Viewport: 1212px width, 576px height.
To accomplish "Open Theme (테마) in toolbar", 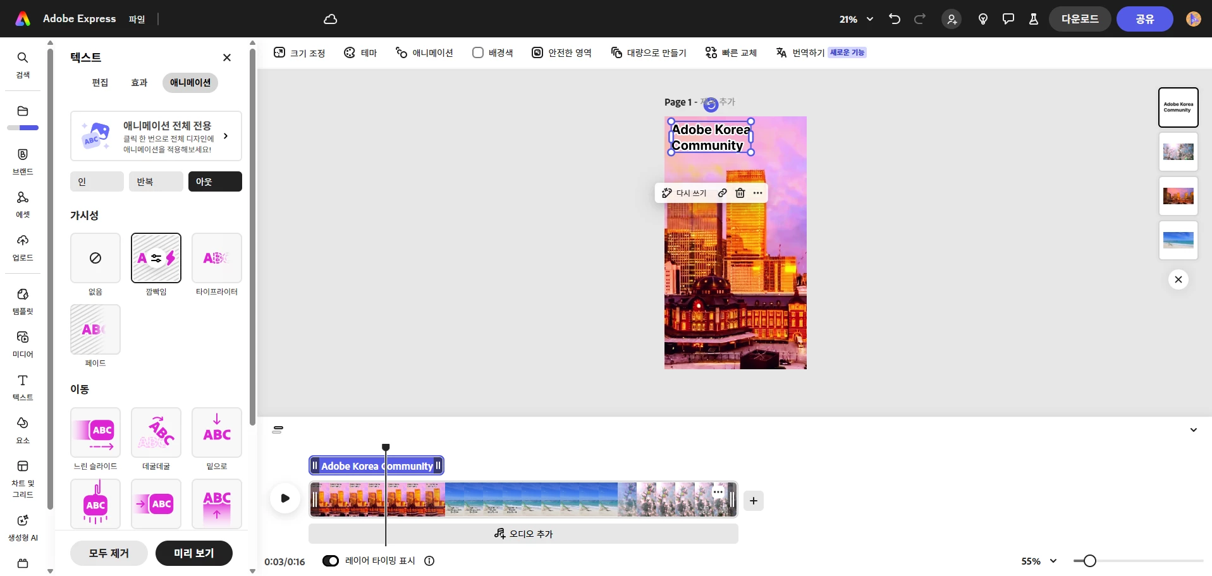I will [360, 52].
